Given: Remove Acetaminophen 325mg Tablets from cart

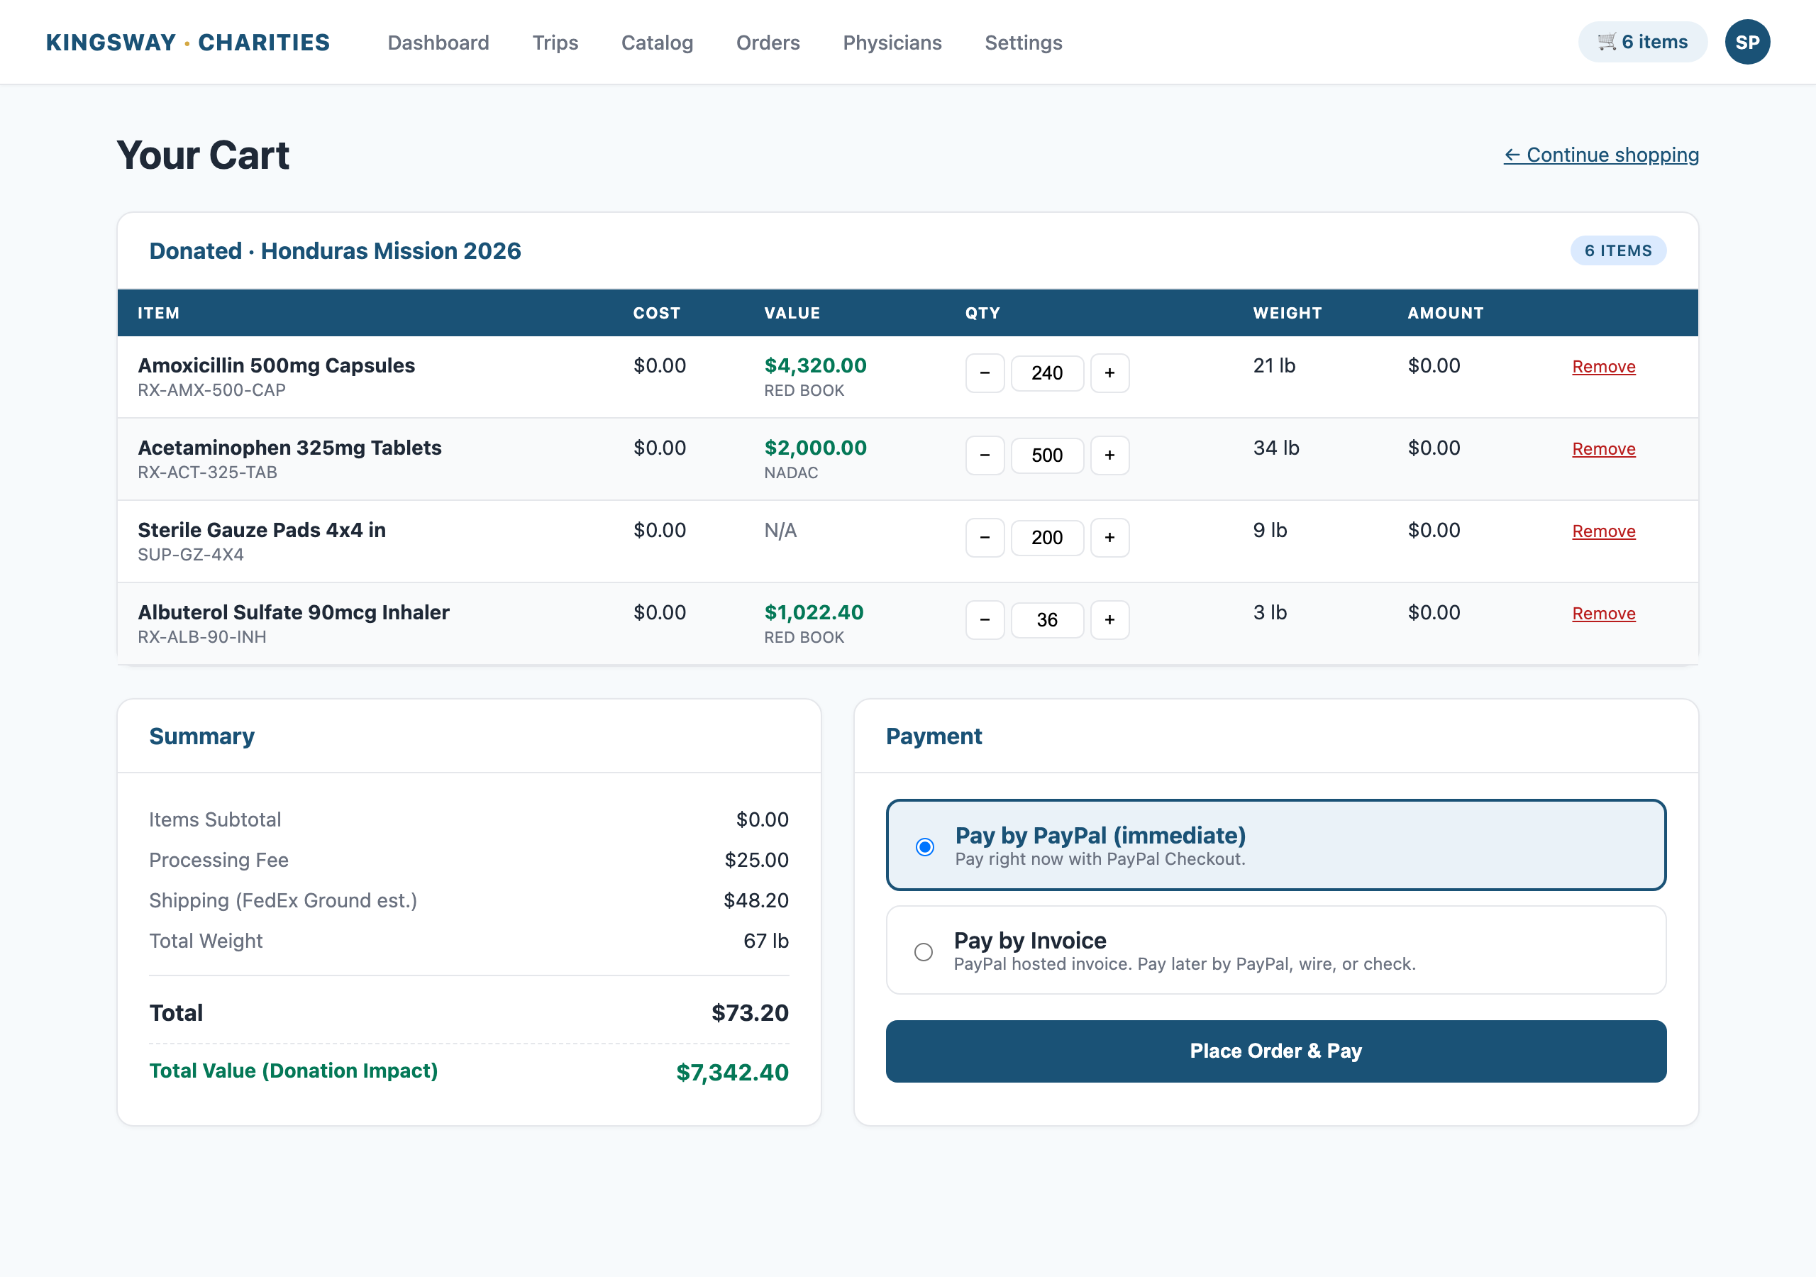Looking at the screenshot, I should 1603,448.
